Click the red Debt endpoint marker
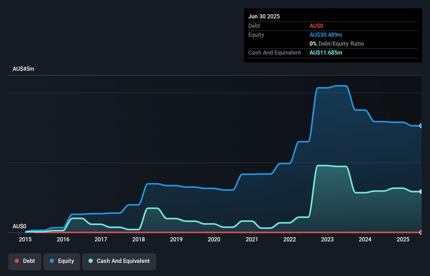 coord(421,232)
